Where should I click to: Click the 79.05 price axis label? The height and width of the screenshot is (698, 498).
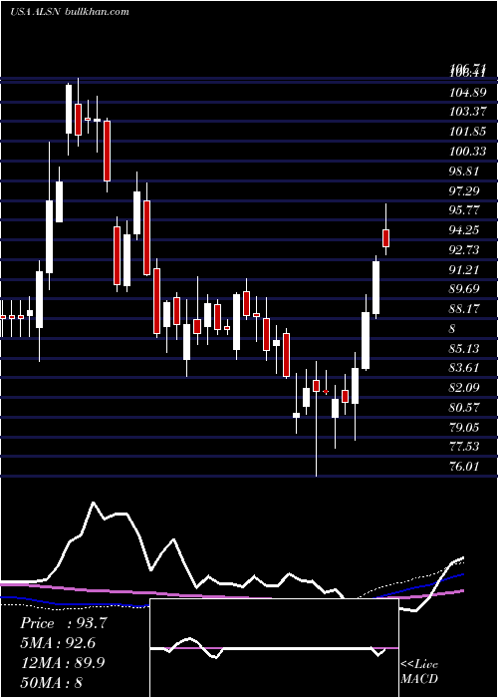(466, 428)
